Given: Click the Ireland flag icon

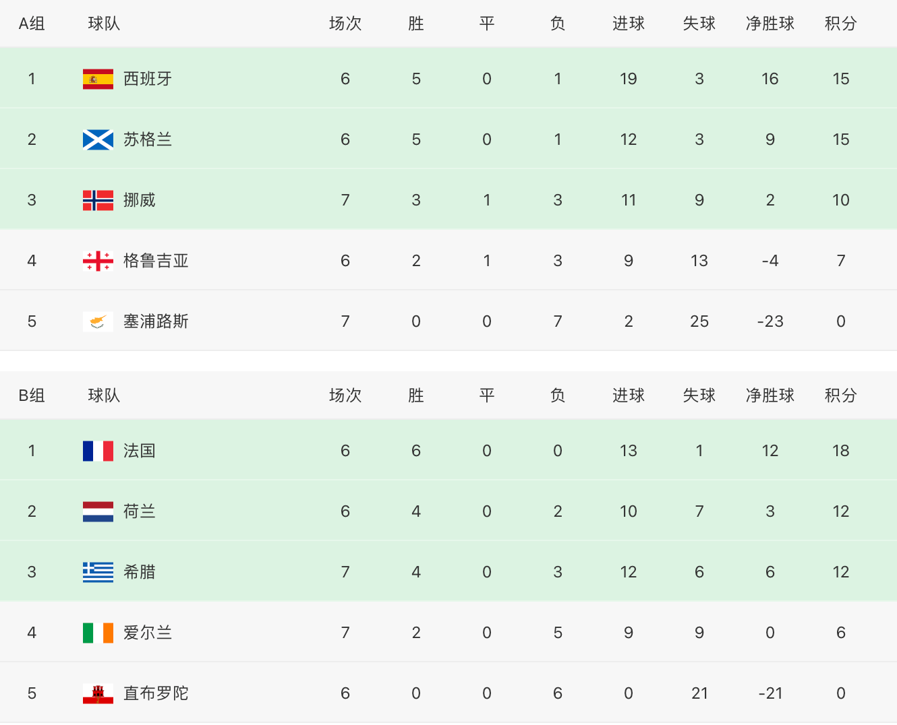Looking at the screenshot, I should (98, 633).
